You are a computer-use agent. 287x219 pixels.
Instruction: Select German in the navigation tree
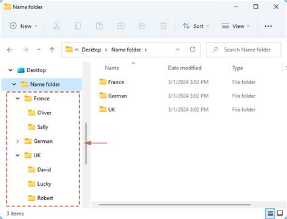pyautogui.click(x=43, y=141)
